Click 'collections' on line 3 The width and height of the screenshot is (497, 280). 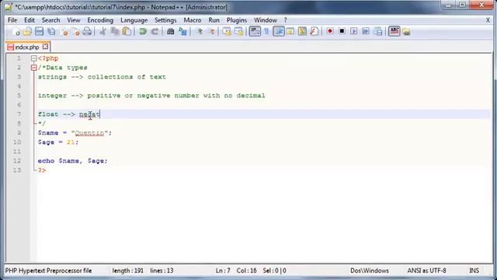pos(110,77)
